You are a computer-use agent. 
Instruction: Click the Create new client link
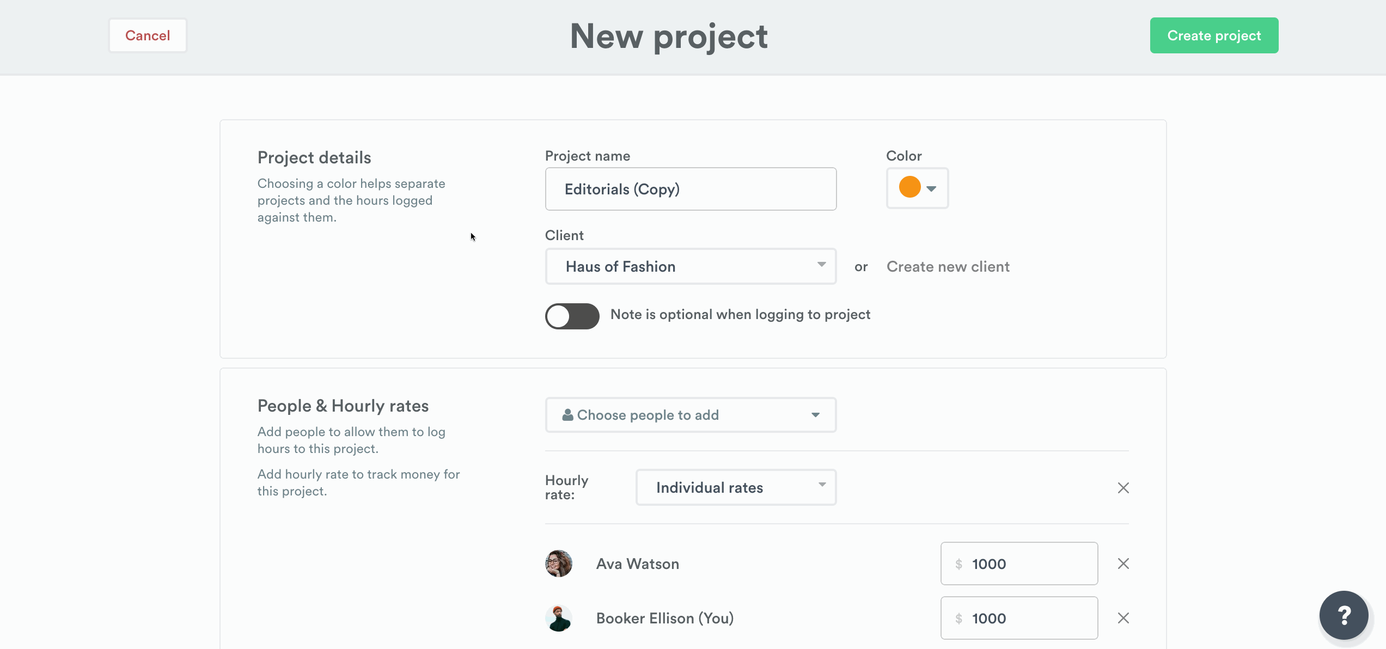(x=948, y=266)
